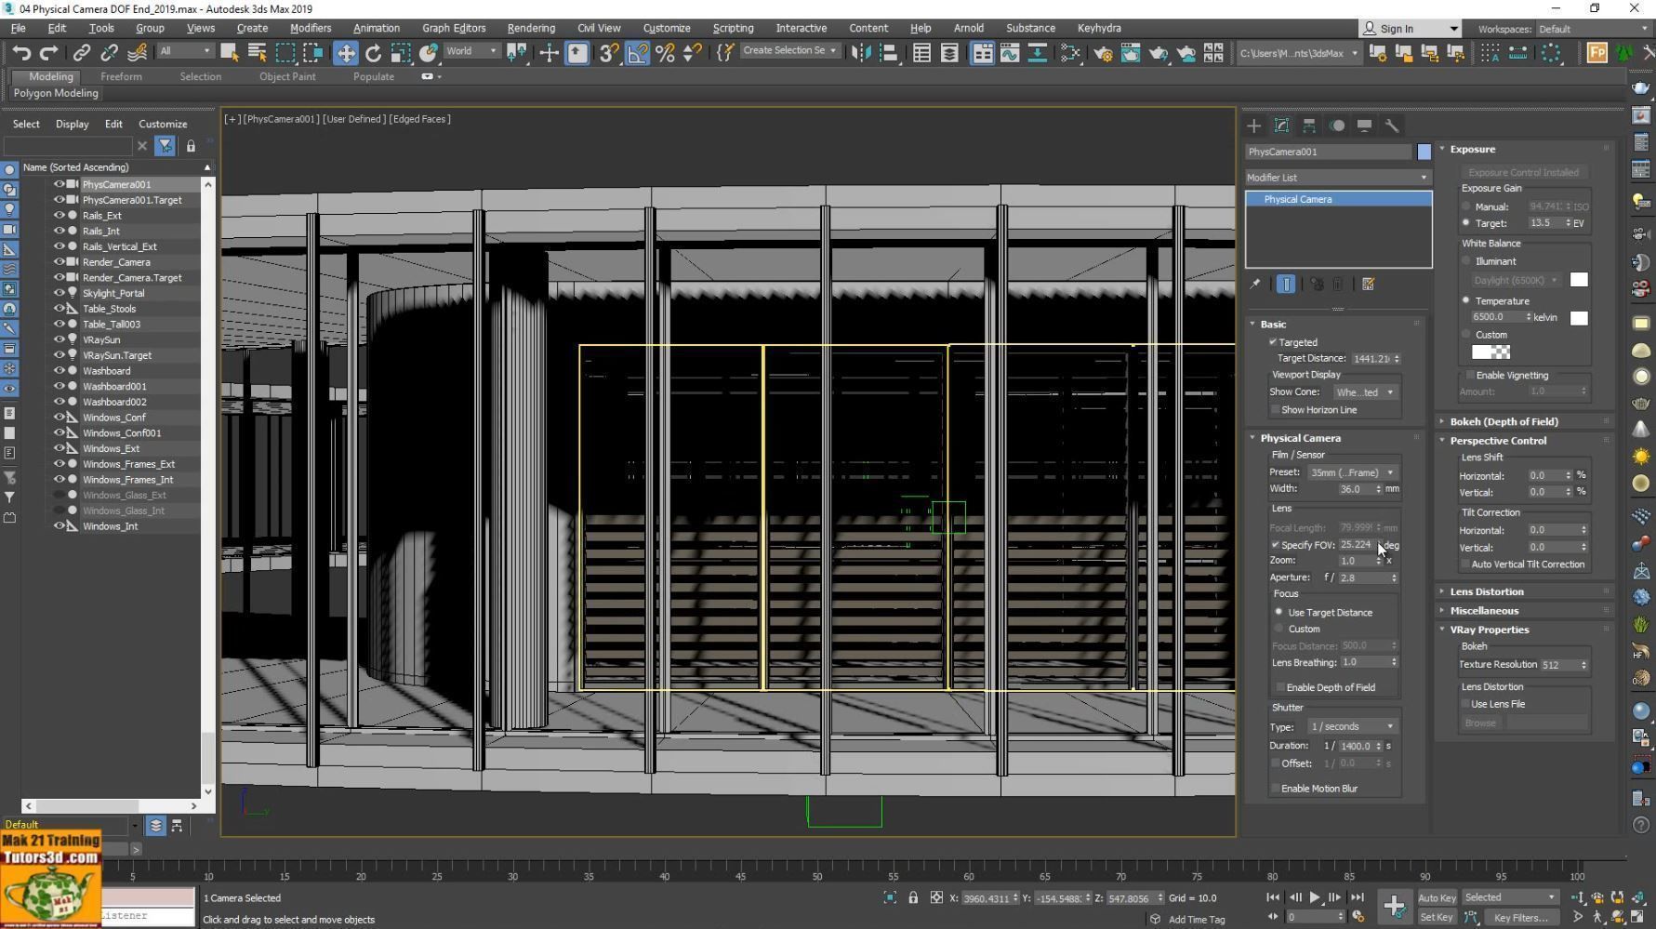Open the Rendering menu
The width and height of the screenshot is (1656, 929).
(531, 28)
